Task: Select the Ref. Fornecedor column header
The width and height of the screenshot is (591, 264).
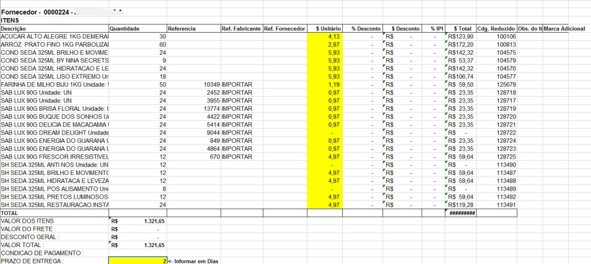Action: [285, 28]
